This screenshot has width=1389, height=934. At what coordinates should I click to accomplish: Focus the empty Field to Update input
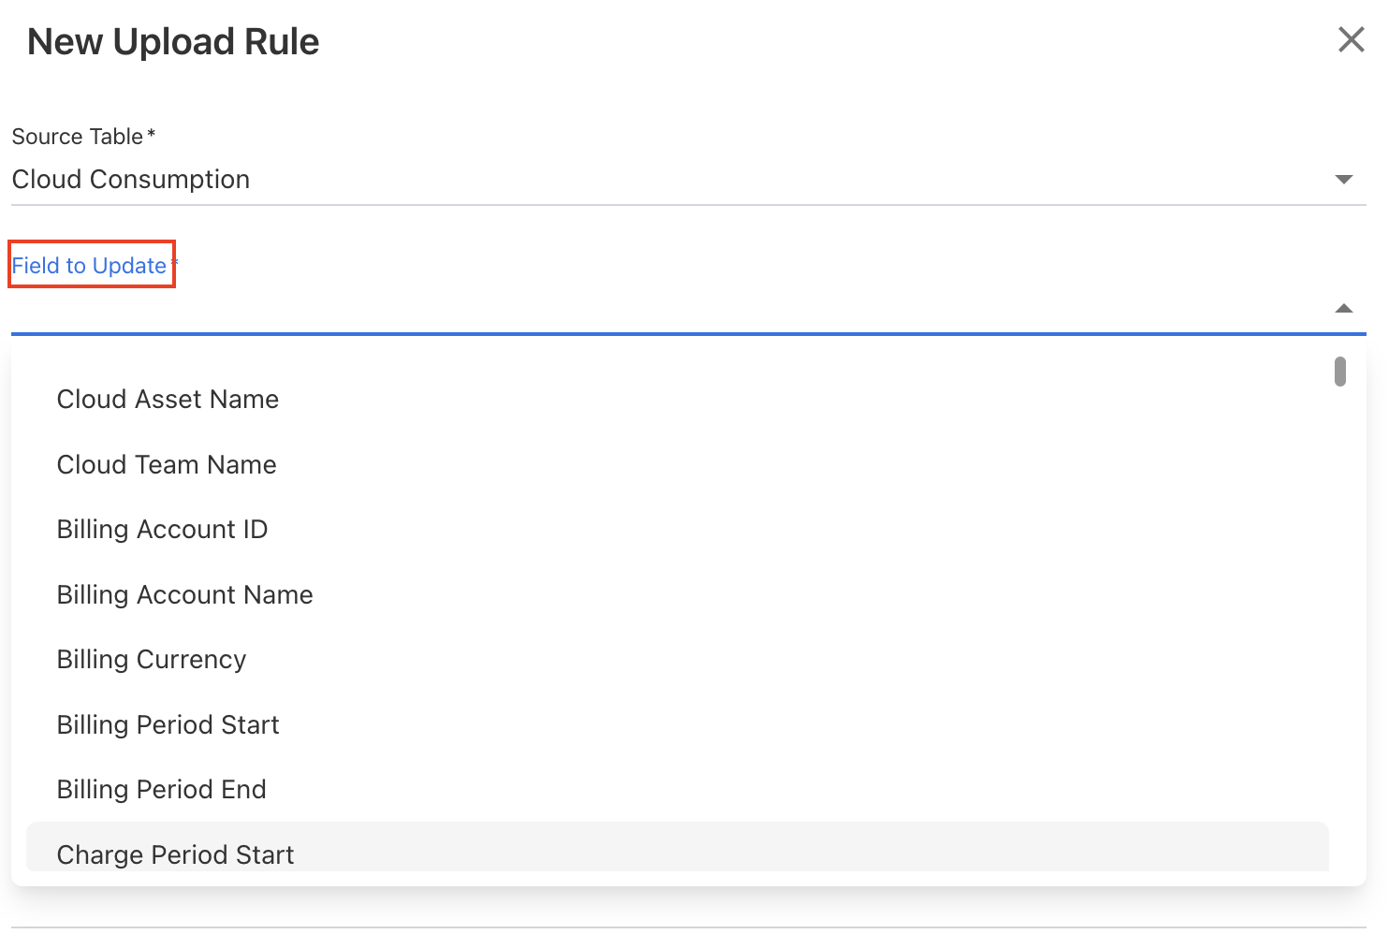point(655,309)
